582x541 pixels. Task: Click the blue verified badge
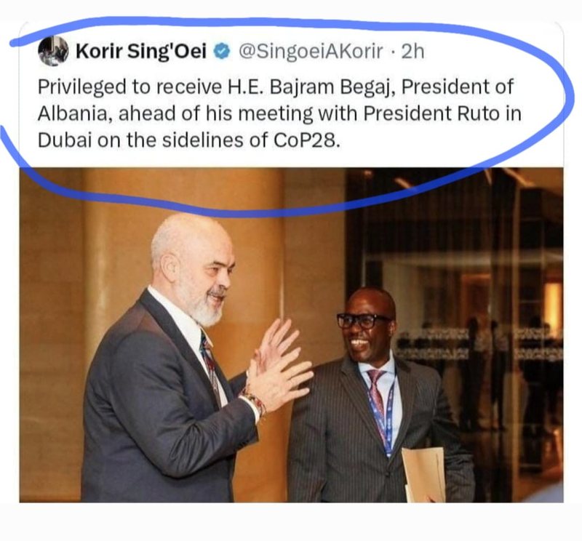click(222, 52)
